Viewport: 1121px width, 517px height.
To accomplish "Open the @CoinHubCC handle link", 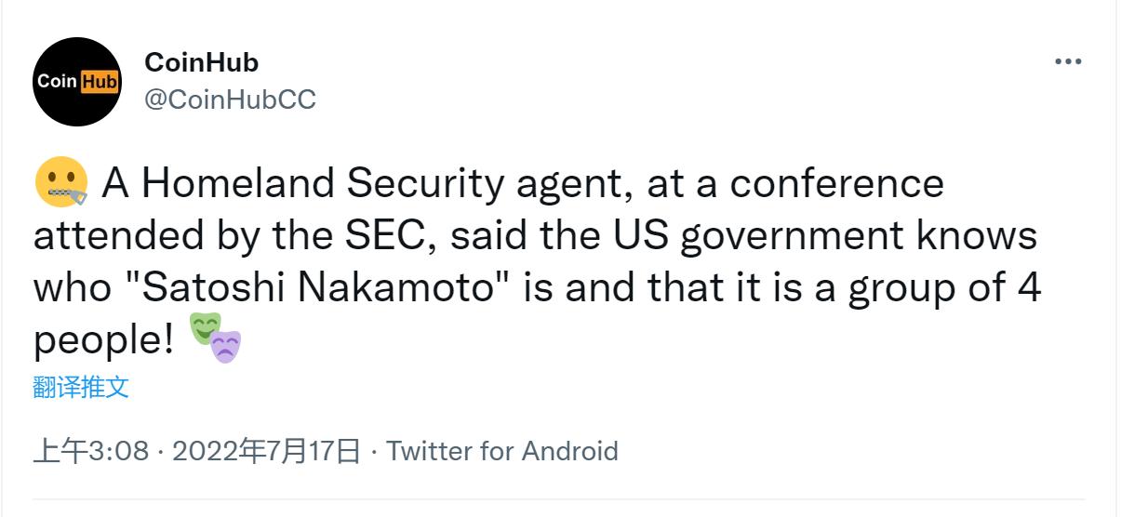I will [x=231, y=99].
